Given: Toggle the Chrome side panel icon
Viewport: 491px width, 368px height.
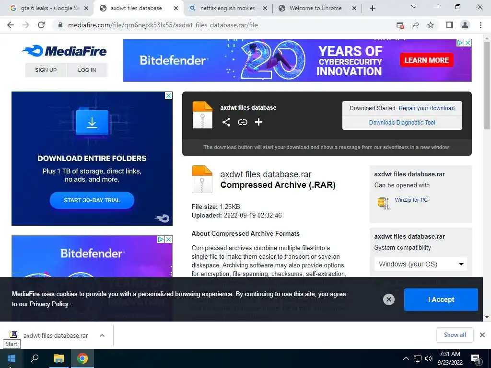Looking at the screenshot, I should tap(450, 25).
